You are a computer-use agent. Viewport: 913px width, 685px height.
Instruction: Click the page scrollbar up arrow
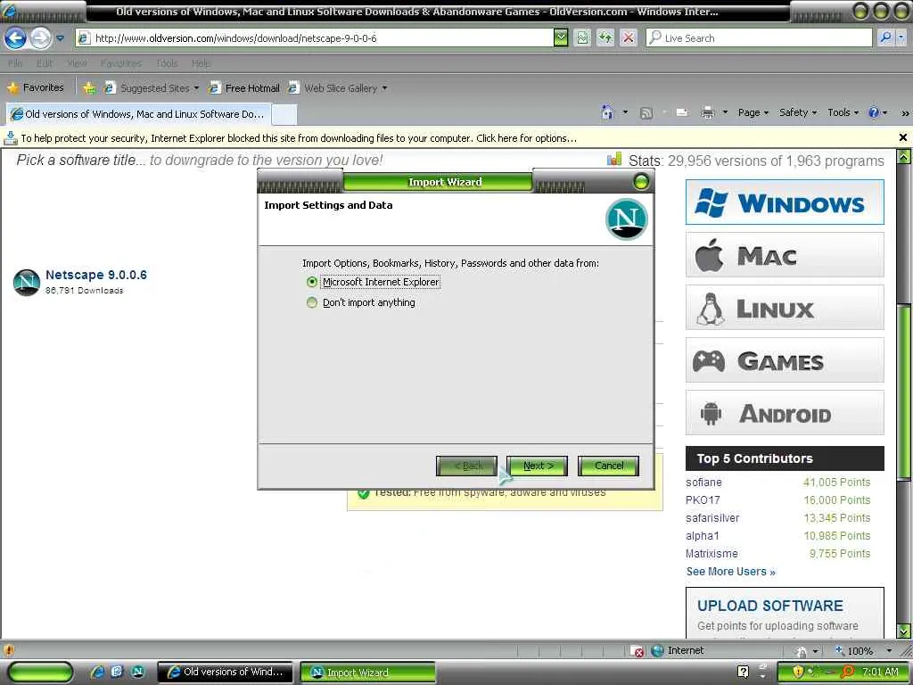tap(904, 156)
